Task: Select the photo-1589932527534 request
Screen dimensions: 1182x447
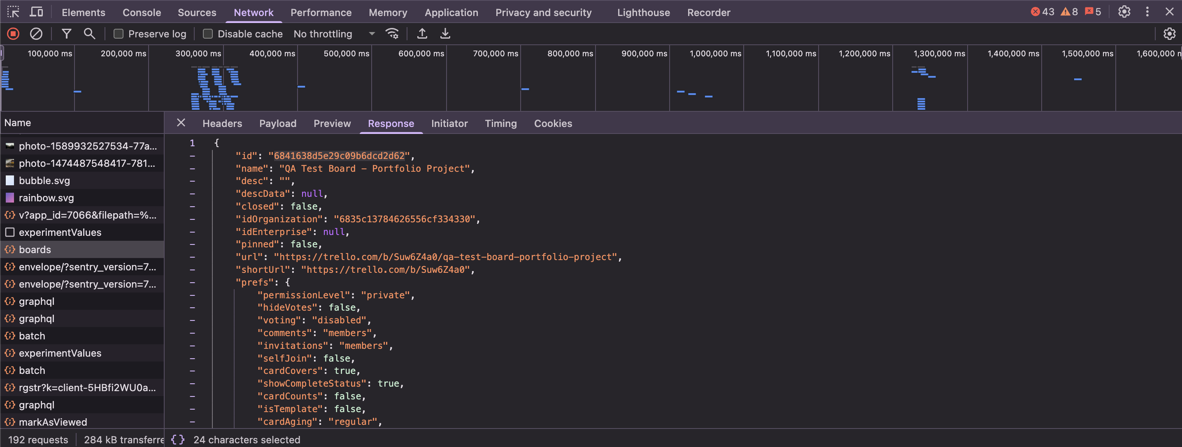Action: 82,146
